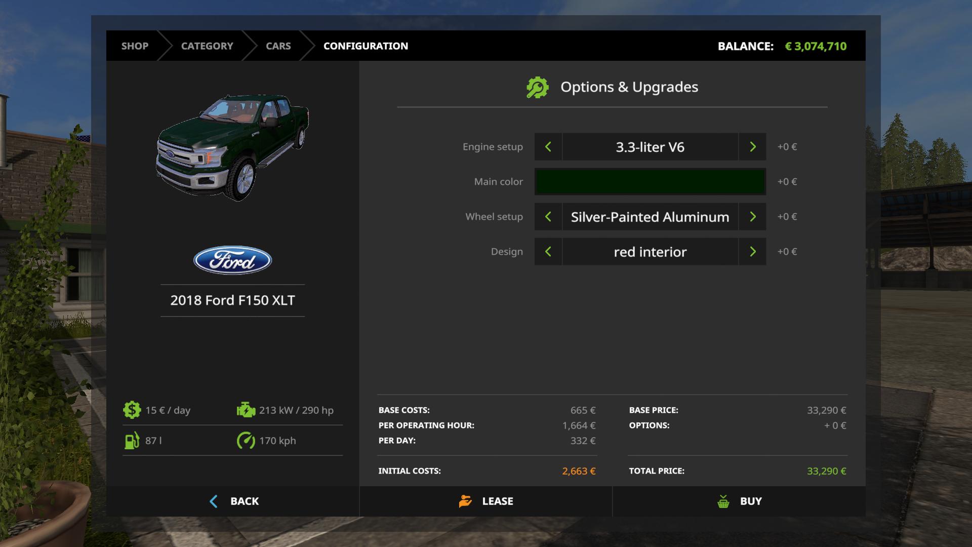Viewport: 972px width, 547px height.
Task: Open the dark green main color swatch
Action: [x=650, y=182]
